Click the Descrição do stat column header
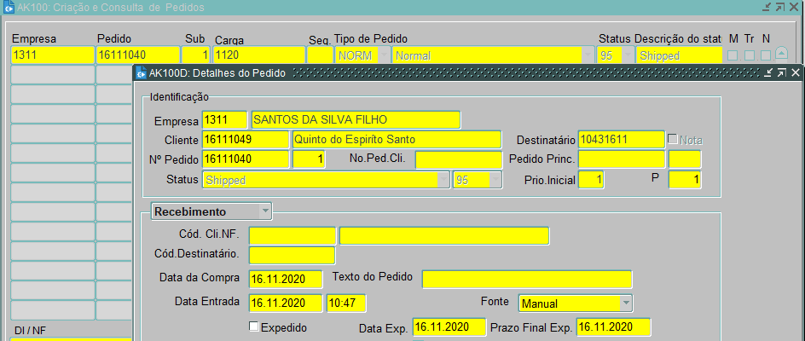Screen dimensions: 805x341 pos(678,39)
